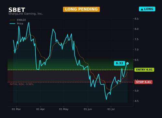Click the 01 Jun axis label
This screenshot has width=162, height=118.
(88, 109)
